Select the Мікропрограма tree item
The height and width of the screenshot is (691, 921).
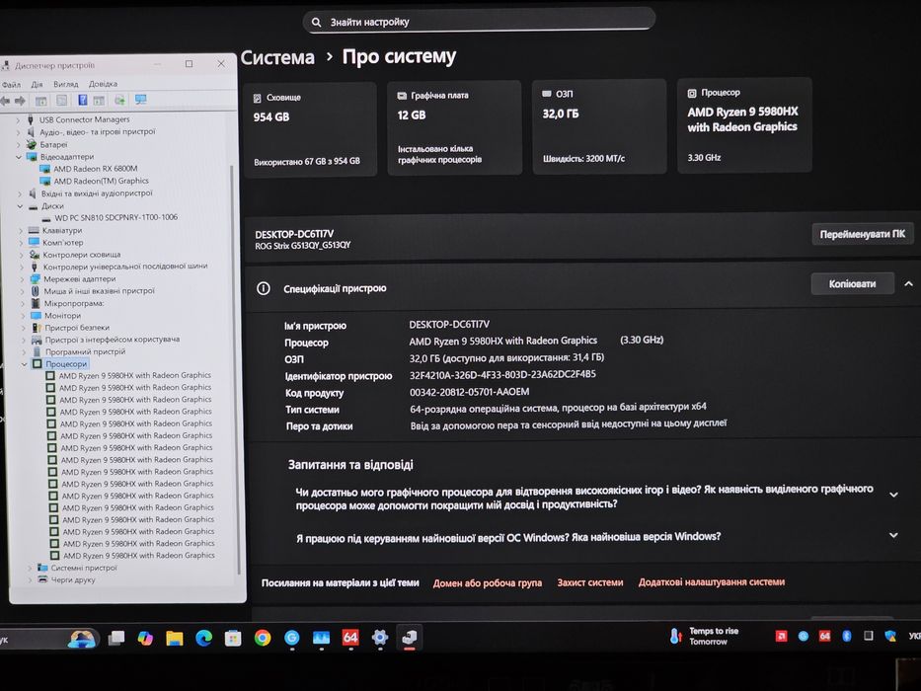point(74,303)
